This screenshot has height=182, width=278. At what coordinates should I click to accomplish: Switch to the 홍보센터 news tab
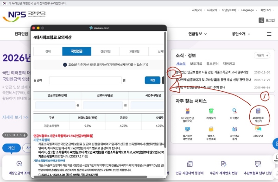[212, 63]
